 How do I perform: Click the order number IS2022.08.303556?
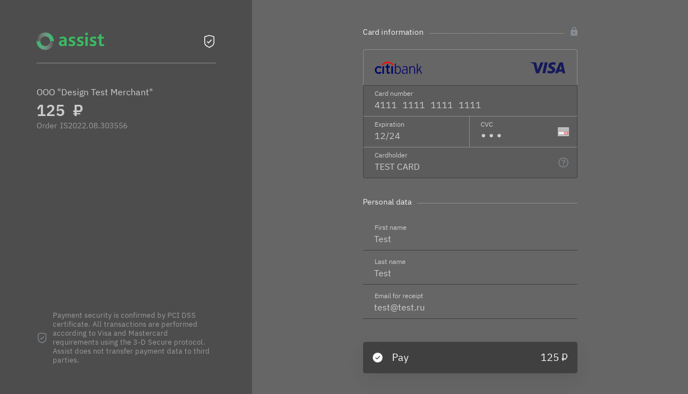(x=94, y=126)
